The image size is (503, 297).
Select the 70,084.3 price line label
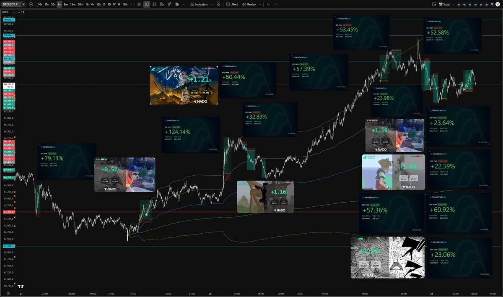[8, 36]
